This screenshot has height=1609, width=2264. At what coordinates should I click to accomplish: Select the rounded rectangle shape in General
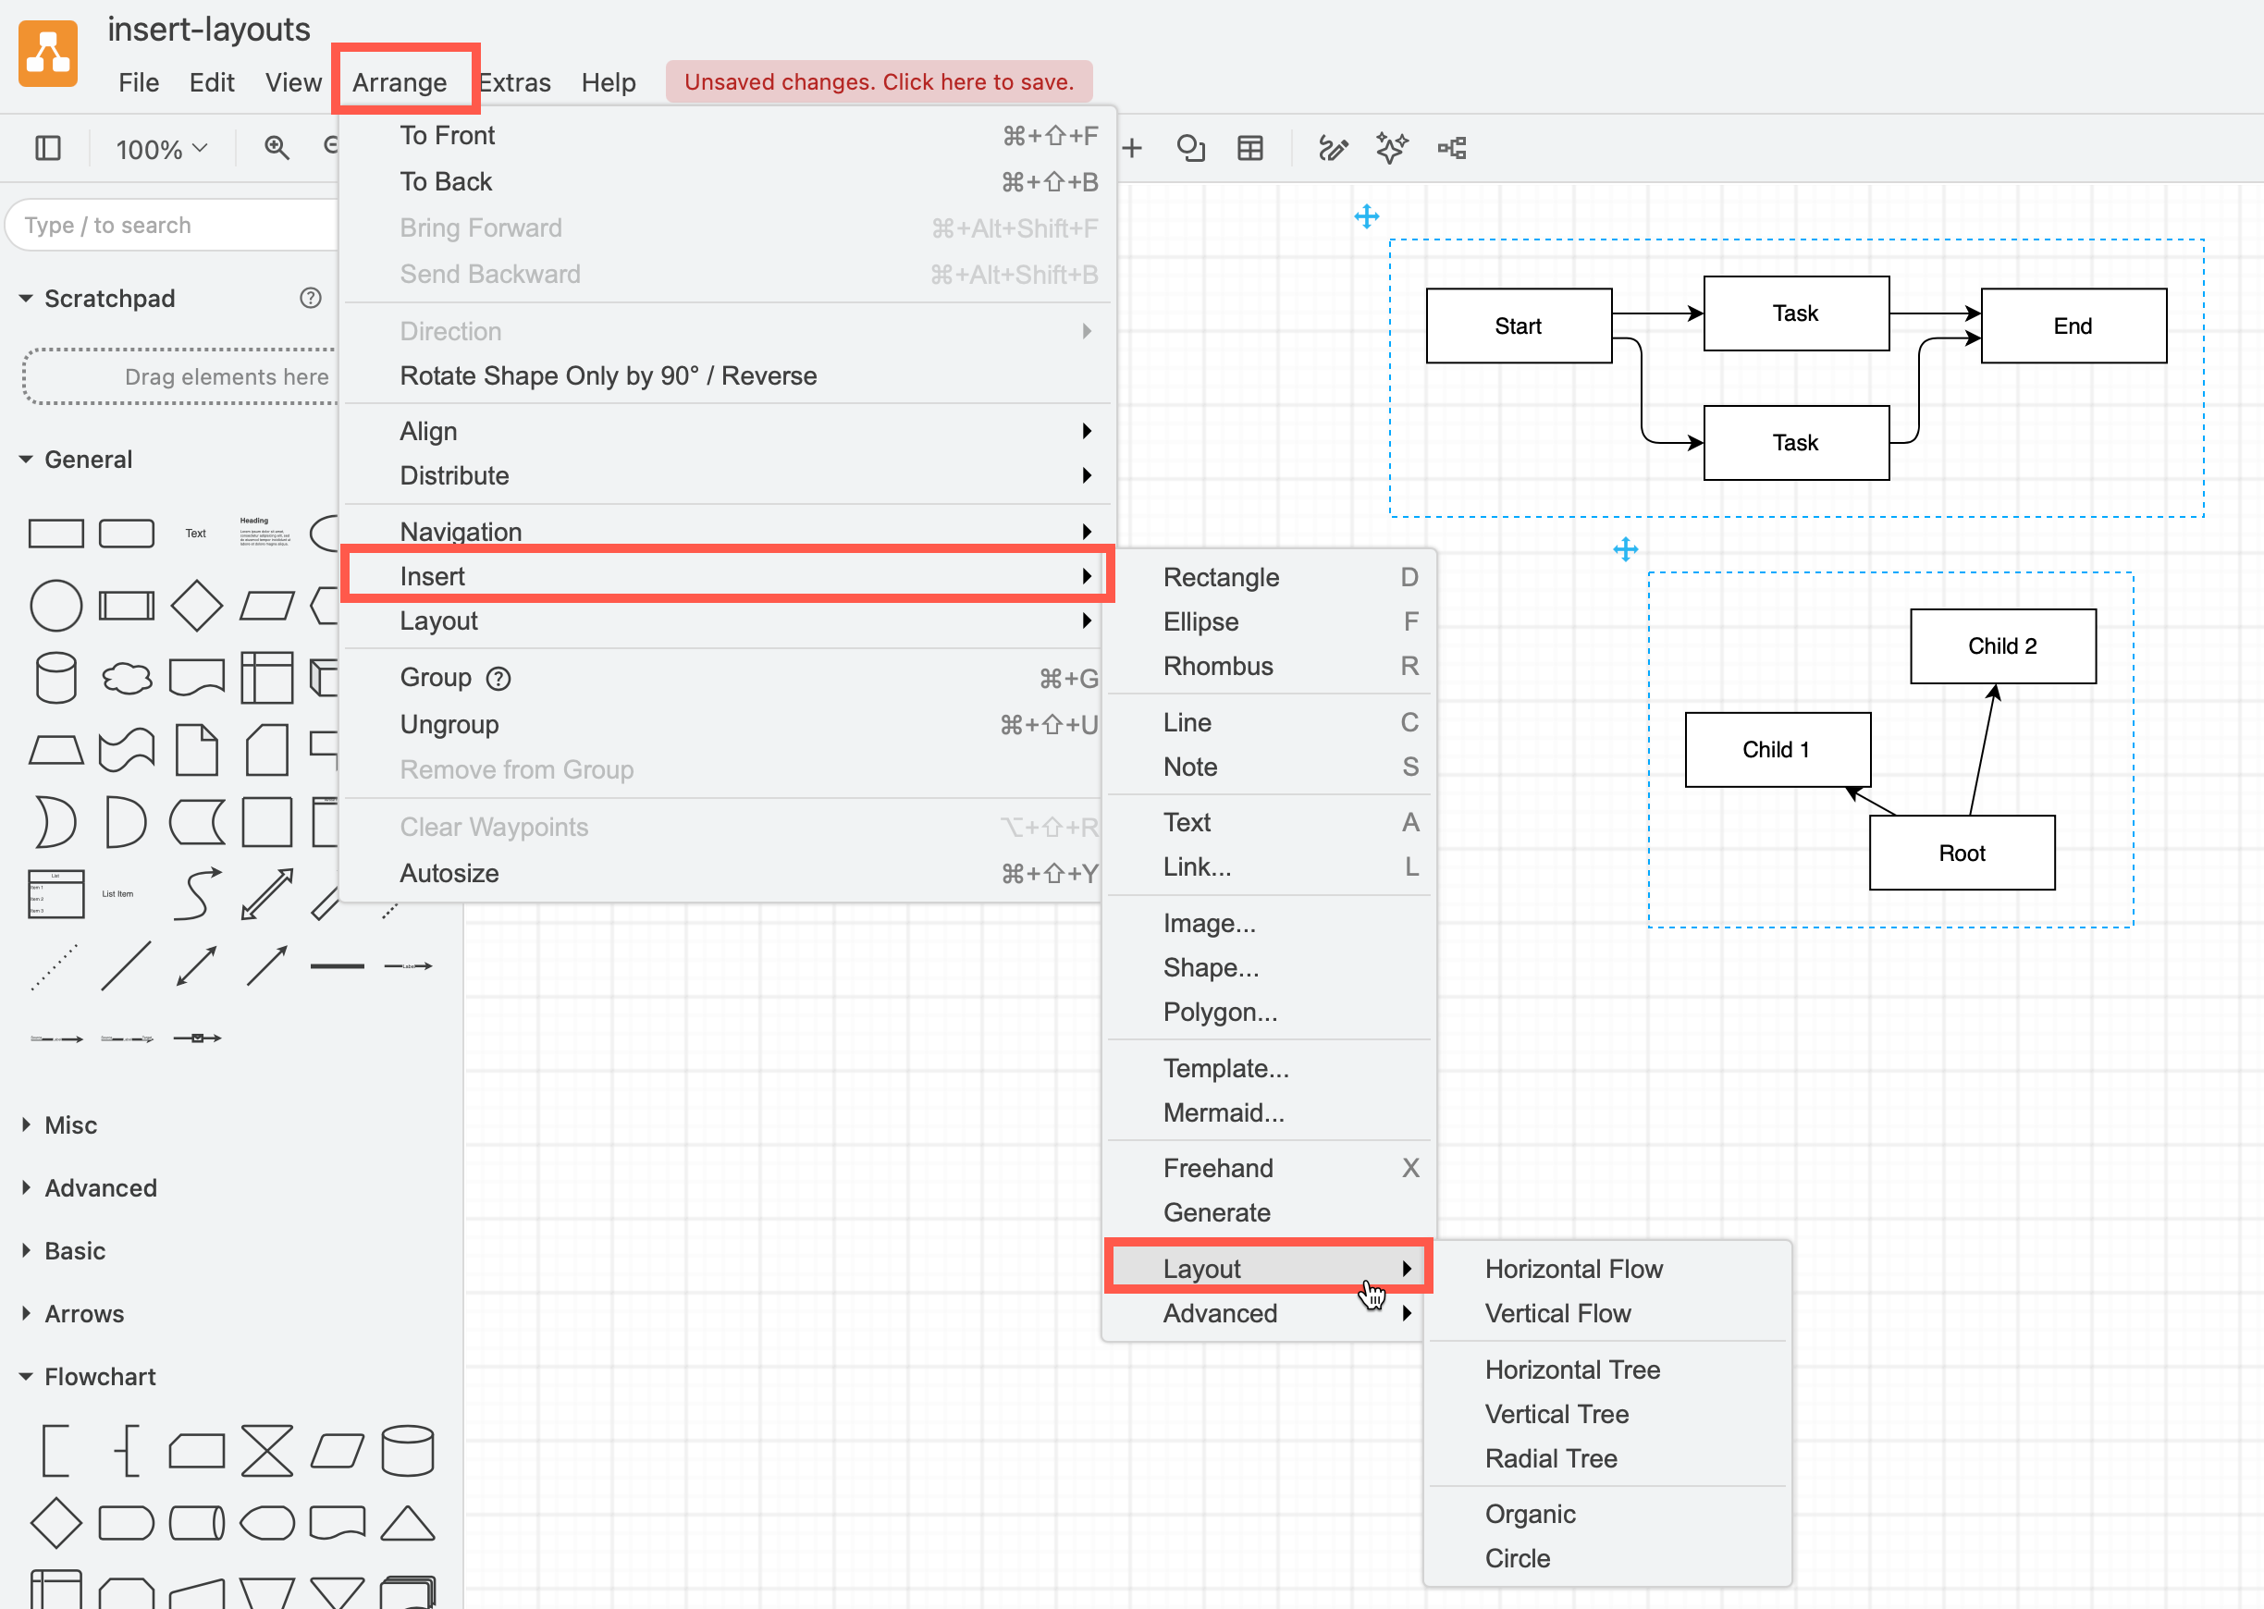click(x=127, y=533)
